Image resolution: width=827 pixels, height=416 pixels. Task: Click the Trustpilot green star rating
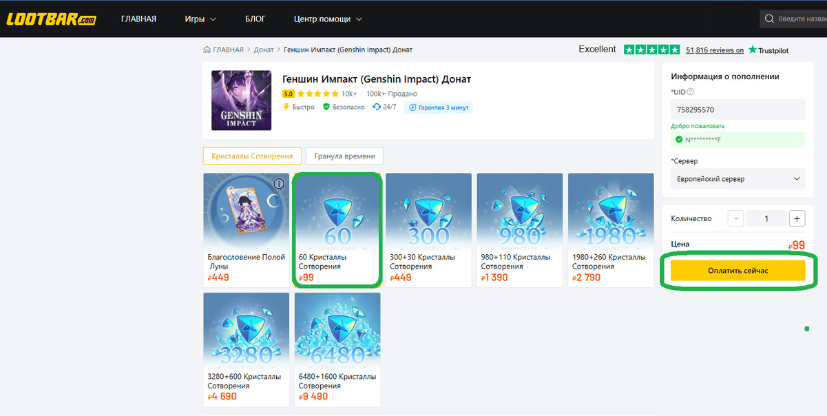click(x=651, y=50)
